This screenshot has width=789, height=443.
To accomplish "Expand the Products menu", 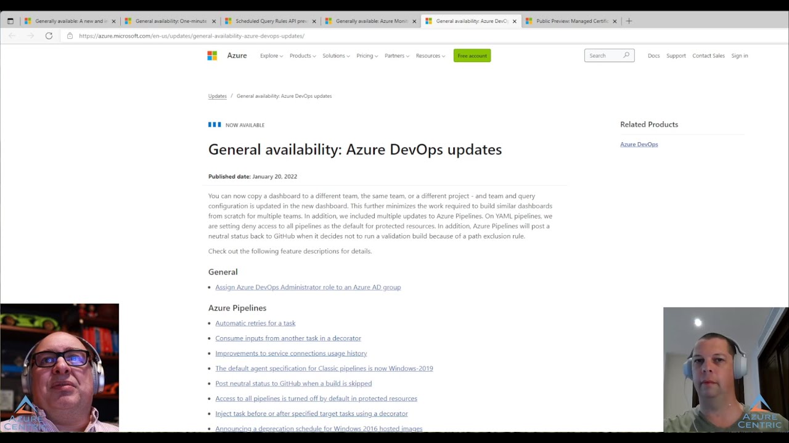I will point(303,55).
